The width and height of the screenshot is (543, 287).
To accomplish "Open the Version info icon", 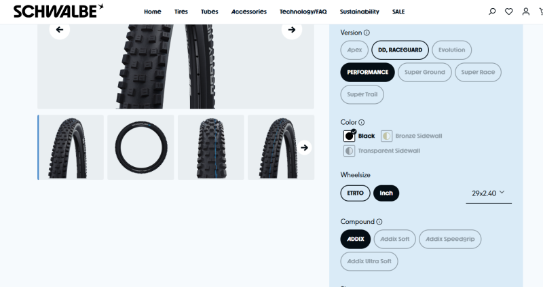I will (x=367, y=33).
